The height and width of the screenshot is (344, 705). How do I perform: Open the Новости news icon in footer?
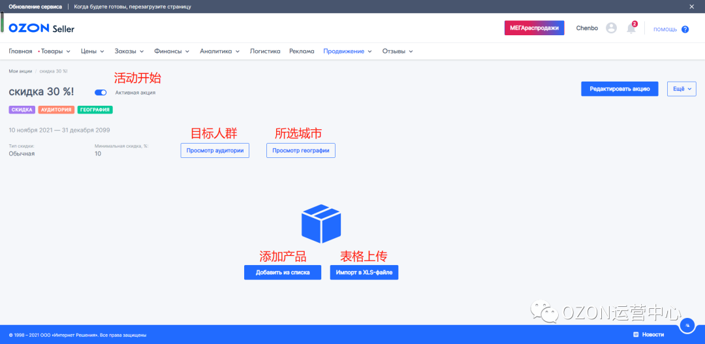pyautogui.click(x=636, y=334)
